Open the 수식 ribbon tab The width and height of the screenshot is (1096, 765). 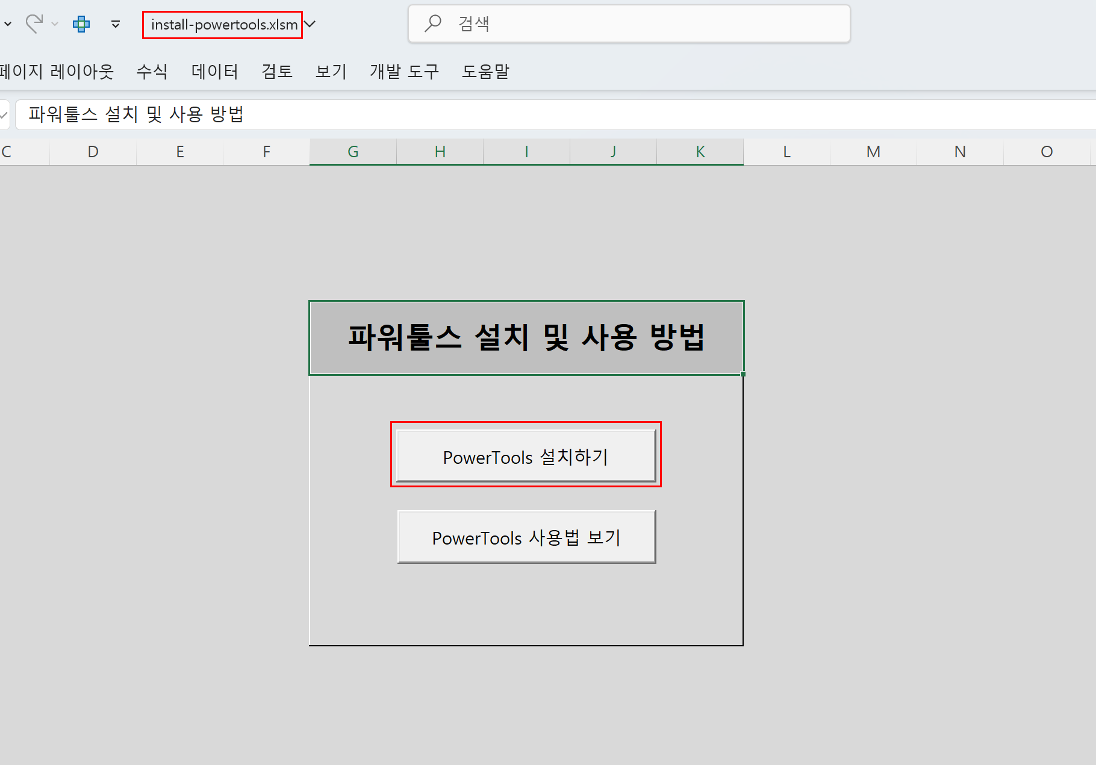pyautogui.click(x=152, y=71)
